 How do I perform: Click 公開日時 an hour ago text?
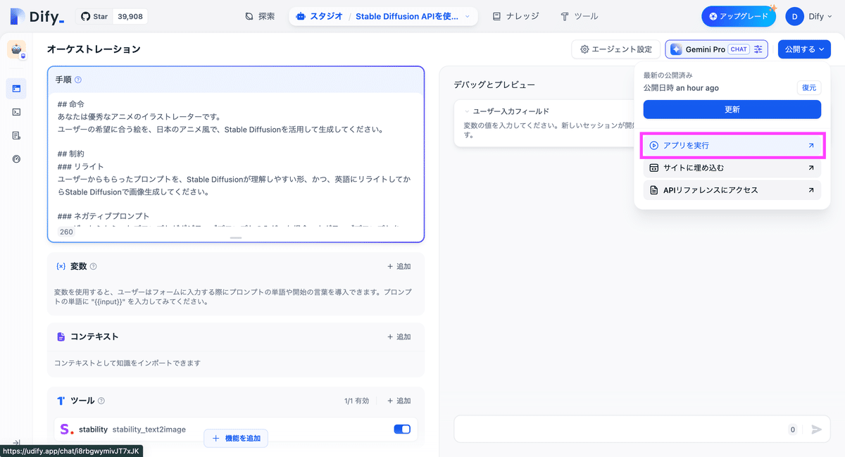(681, 88)
